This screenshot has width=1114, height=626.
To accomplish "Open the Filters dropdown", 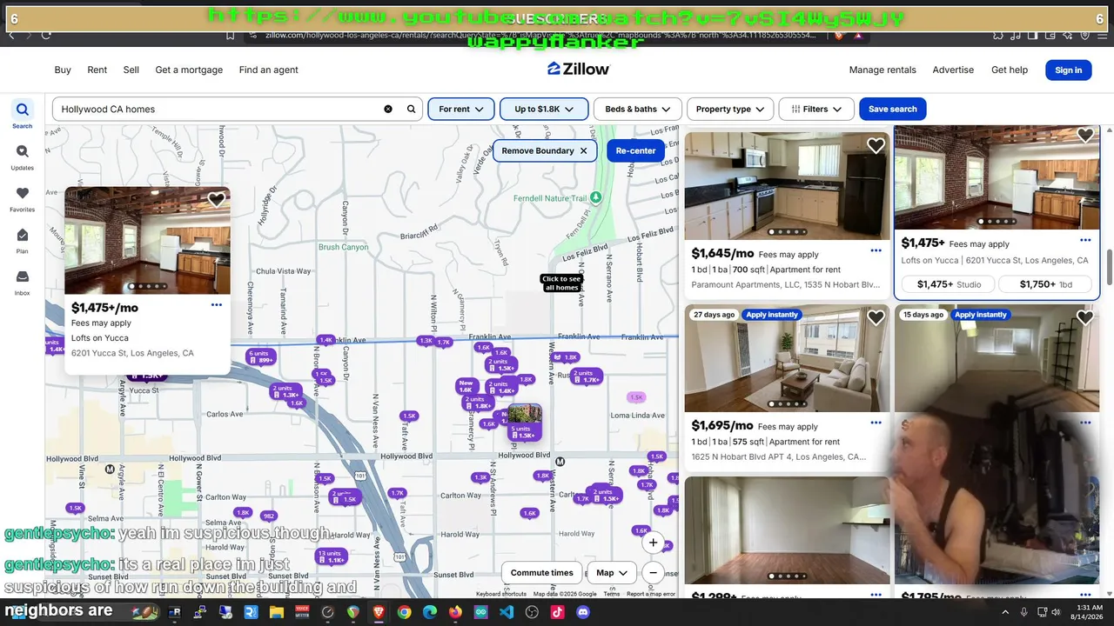I will tap(816, 109).
